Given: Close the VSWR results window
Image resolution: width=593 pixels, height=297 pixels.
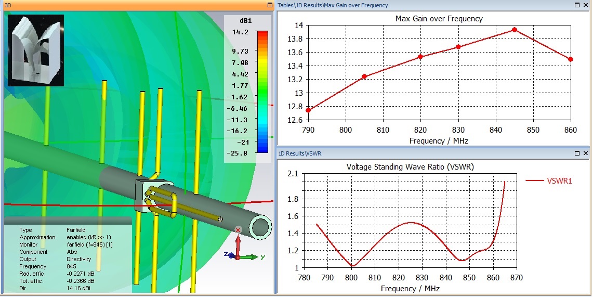Looking at the screenshot, I should (x=586, y=153).
